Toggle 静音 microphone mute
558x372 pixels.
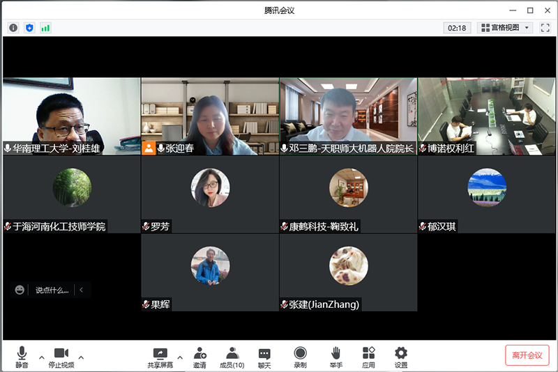click(x=22, y=357)
